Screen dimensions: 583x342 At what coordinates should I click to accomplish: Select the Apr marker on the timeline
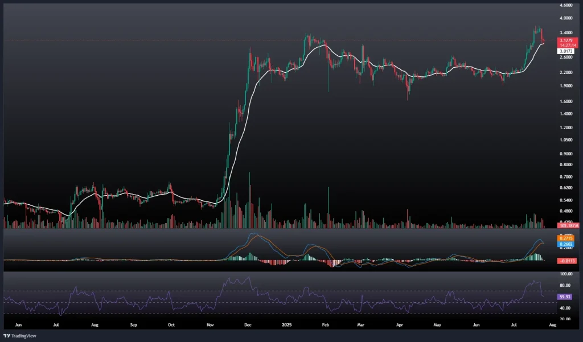(x=400, y=325)
